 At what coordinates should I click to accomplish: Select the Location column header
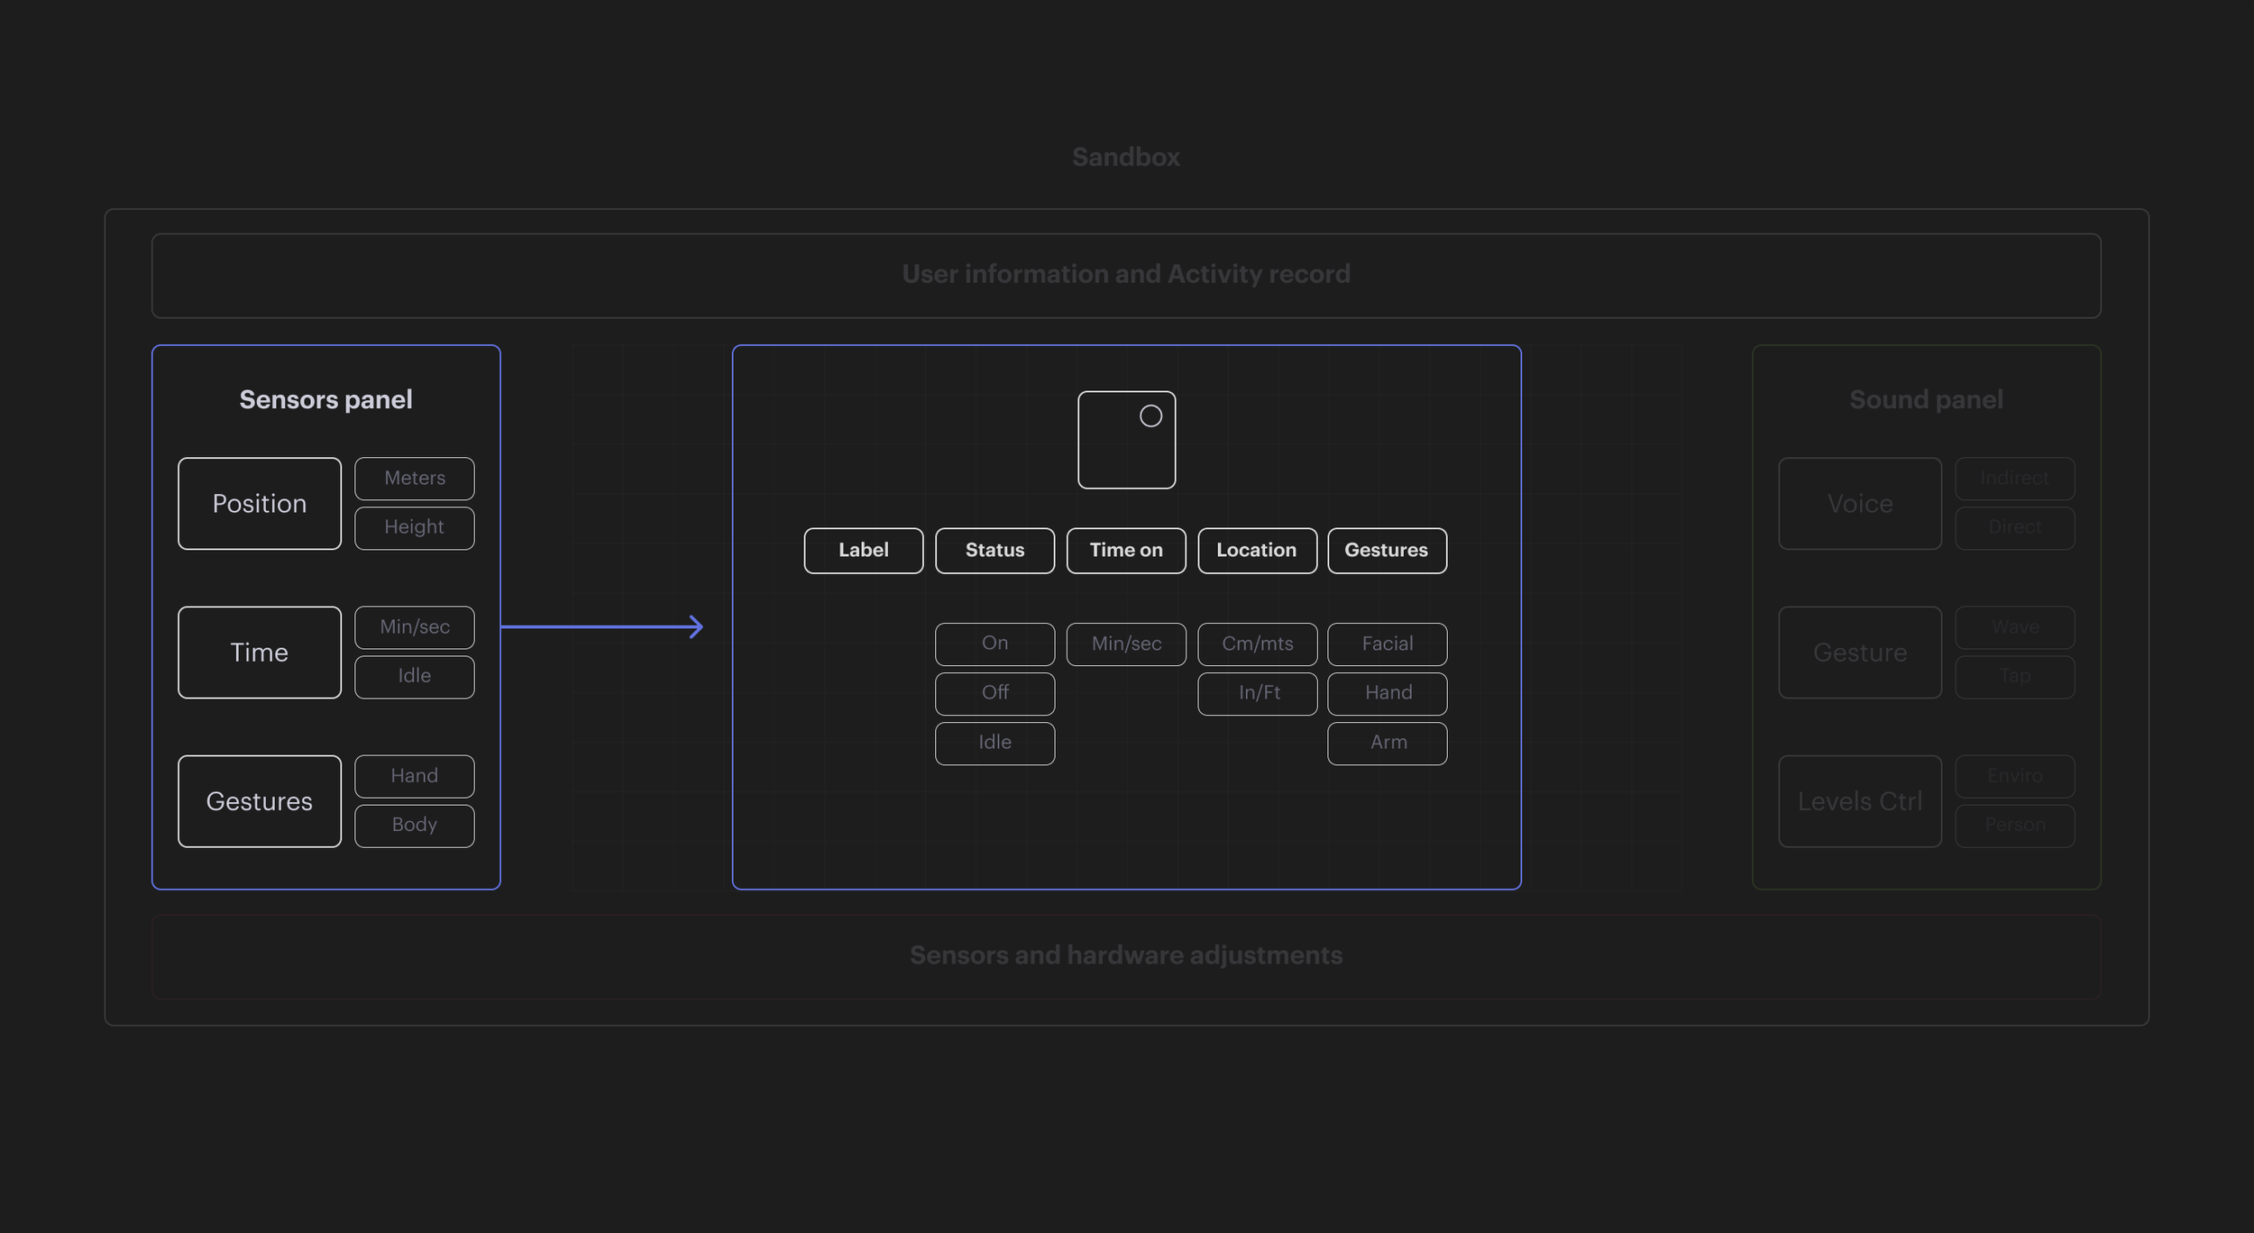click(1257, 551)
